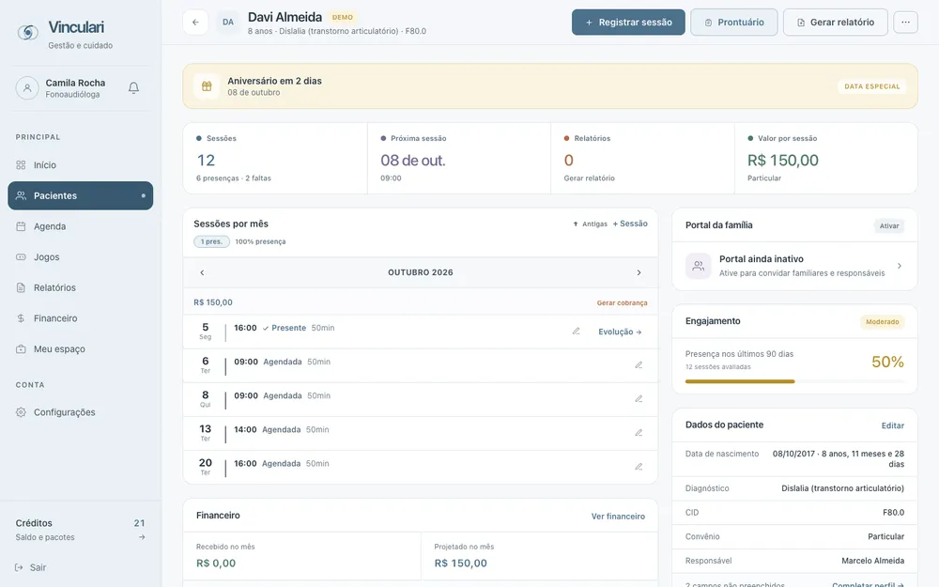Click the birthday gift icon

207,86
